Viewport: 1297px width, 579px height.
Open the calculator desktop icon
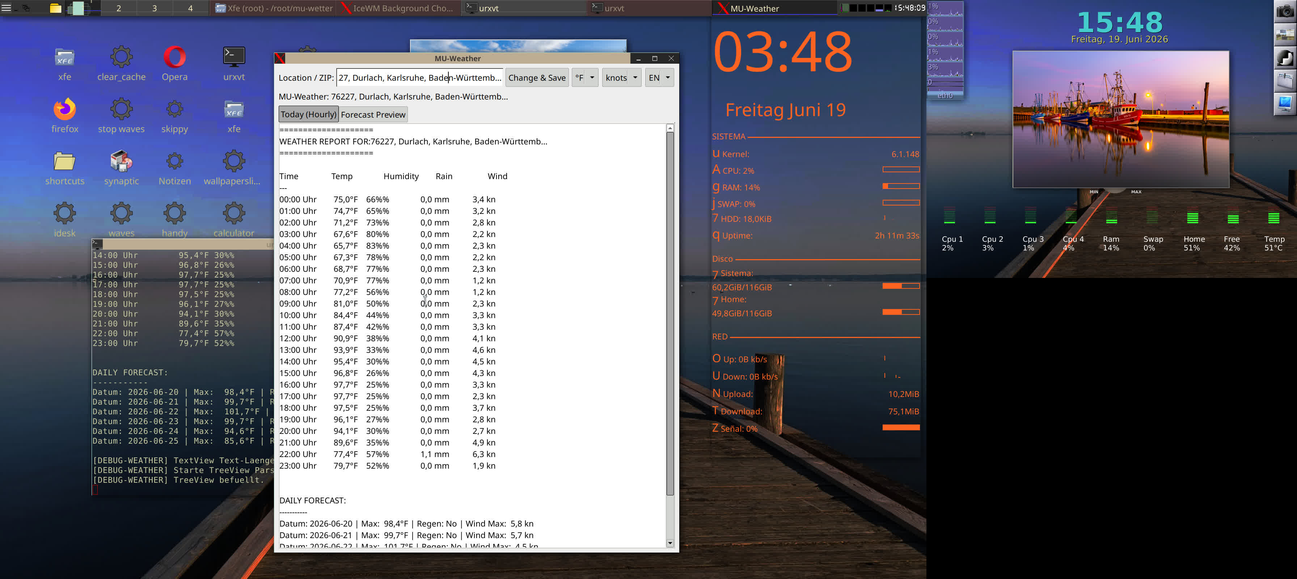[234, 214]
